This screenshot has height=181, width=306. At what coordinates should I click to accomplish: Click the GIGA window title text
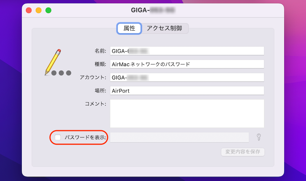[153, 10]
